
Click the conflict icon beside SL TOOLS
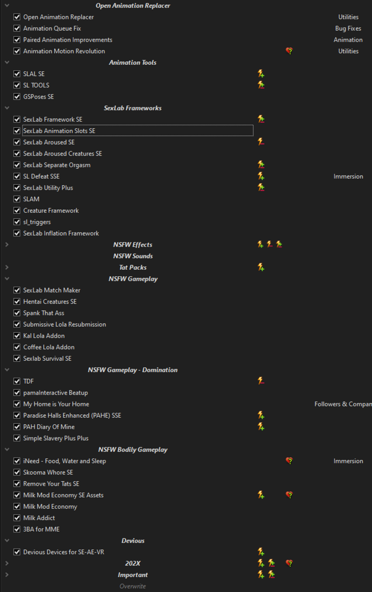(x=261, y=85)
